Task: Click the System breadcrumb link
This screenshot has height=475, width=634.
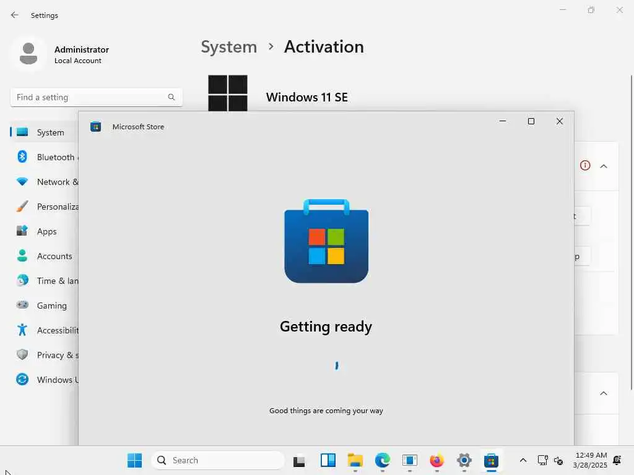Action: 229,47
